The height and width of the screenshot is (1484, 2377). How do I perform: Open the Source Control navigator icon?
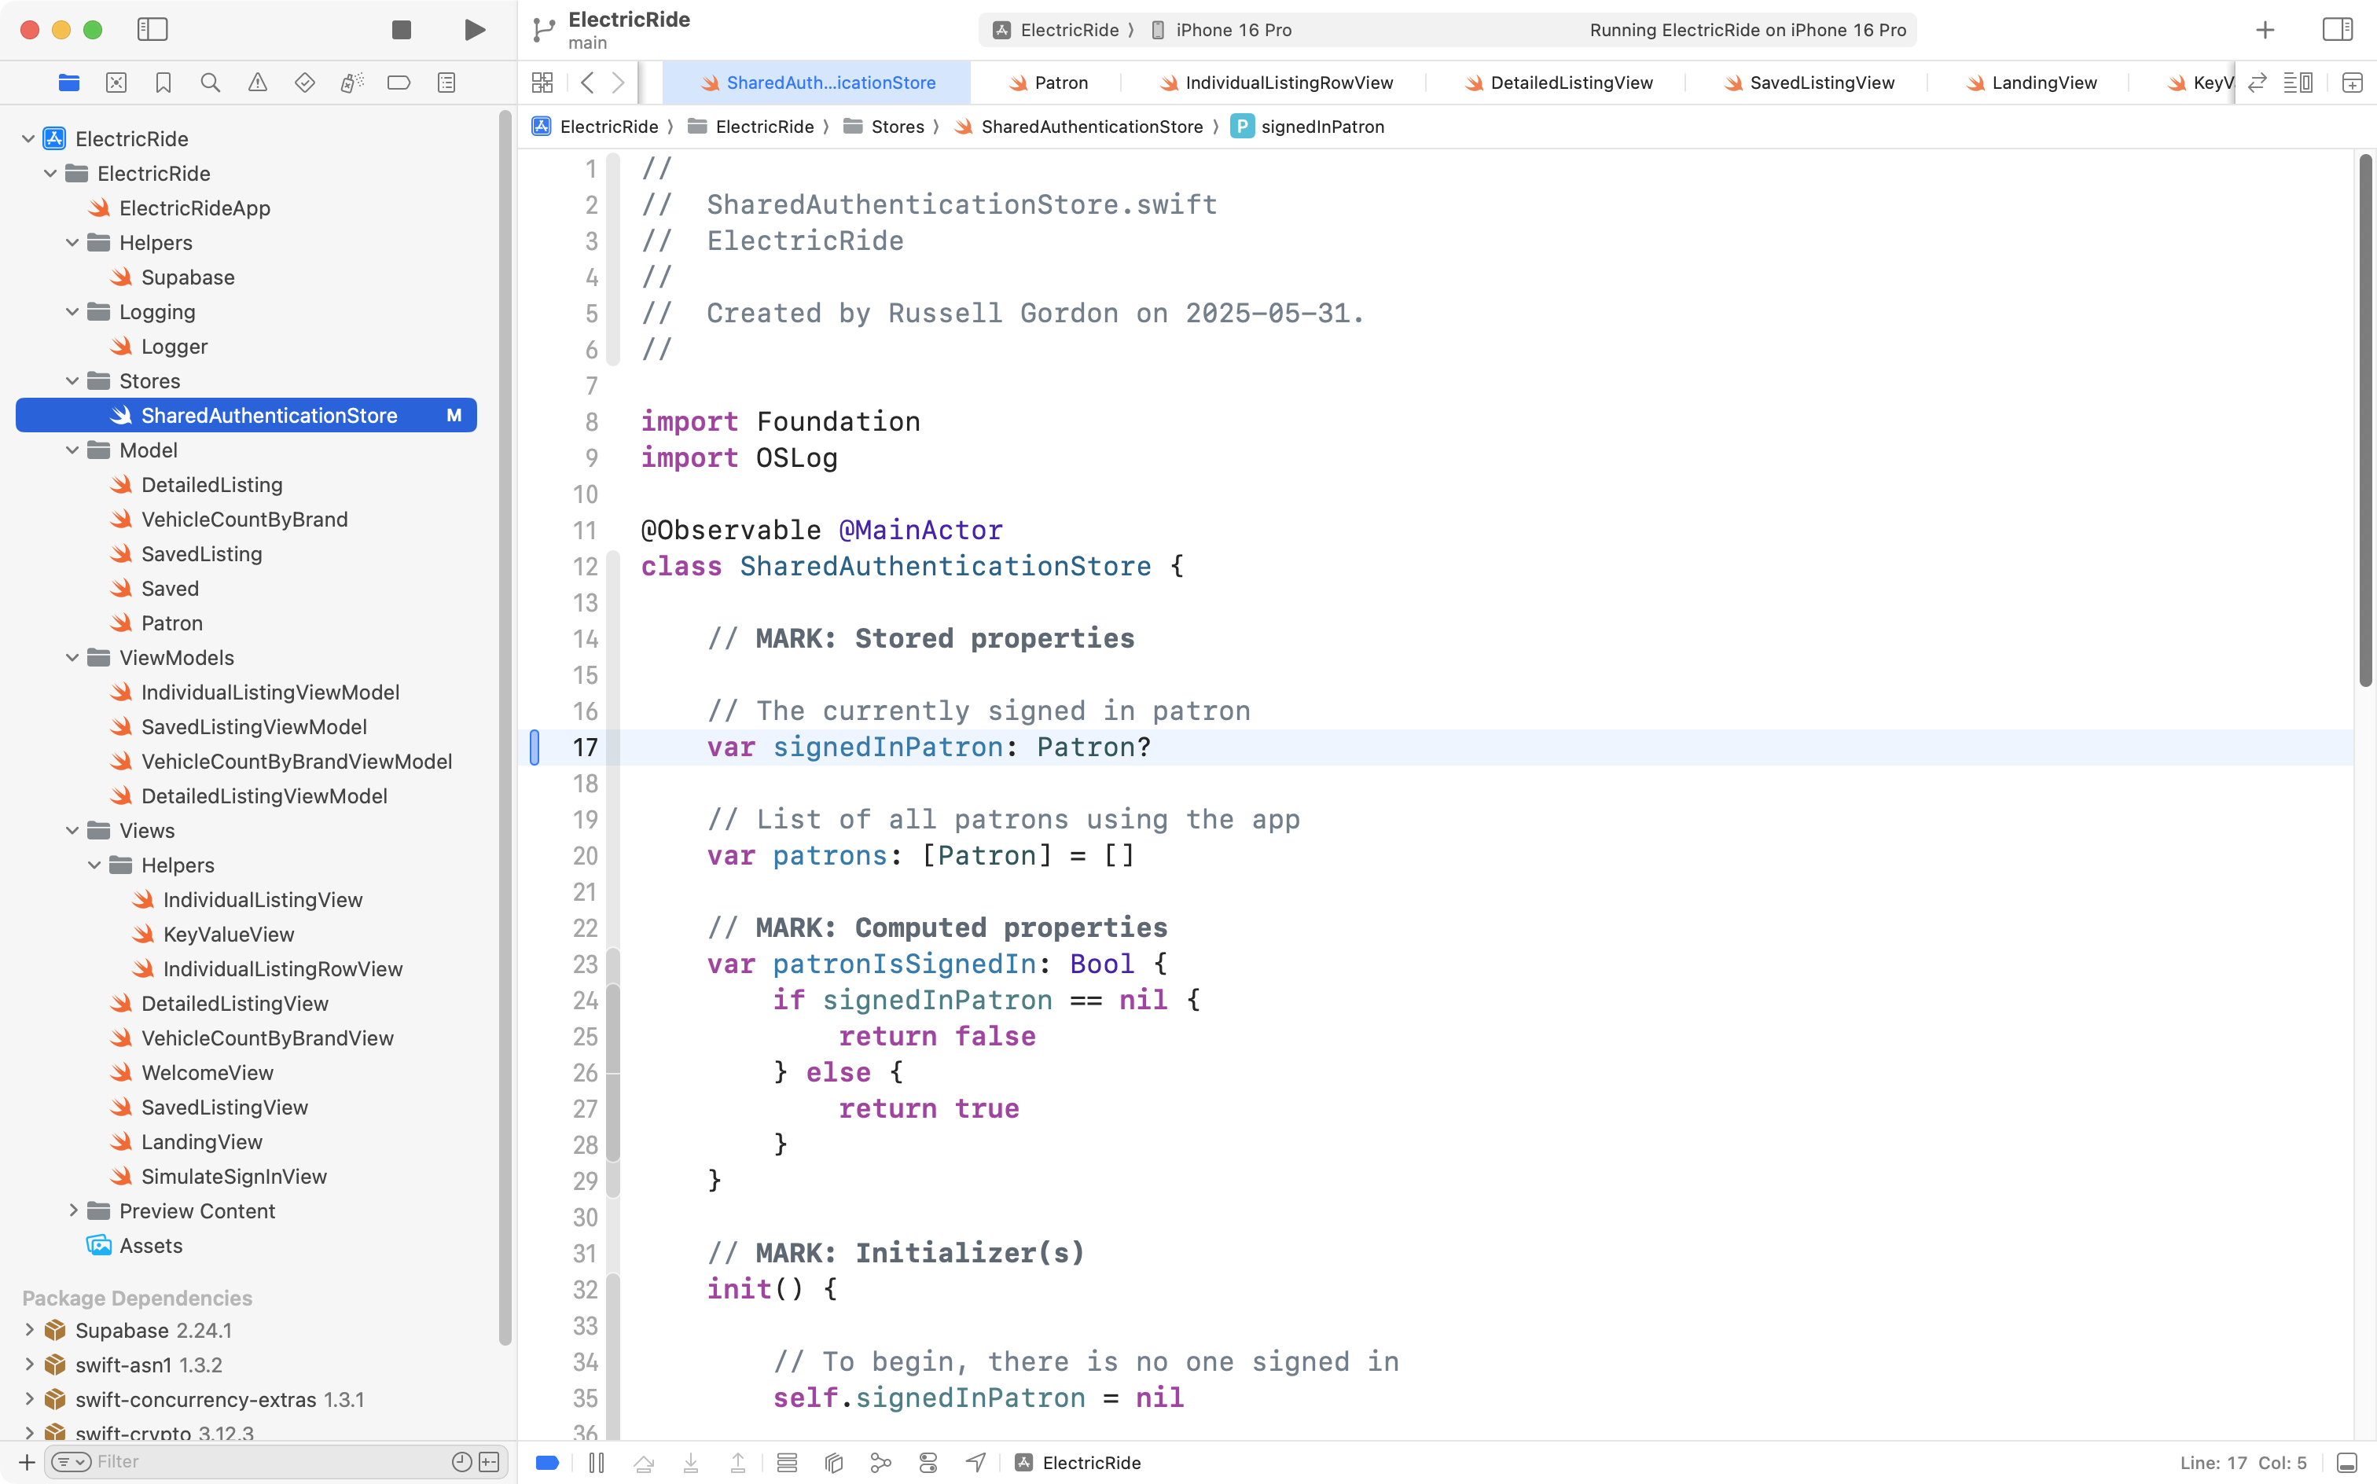tap(116, 83)
